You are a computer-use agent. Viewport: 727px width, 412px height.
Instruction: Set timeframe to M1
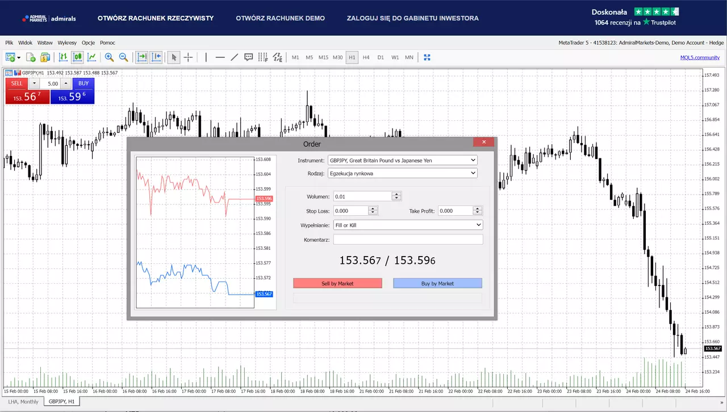point(295,57)
